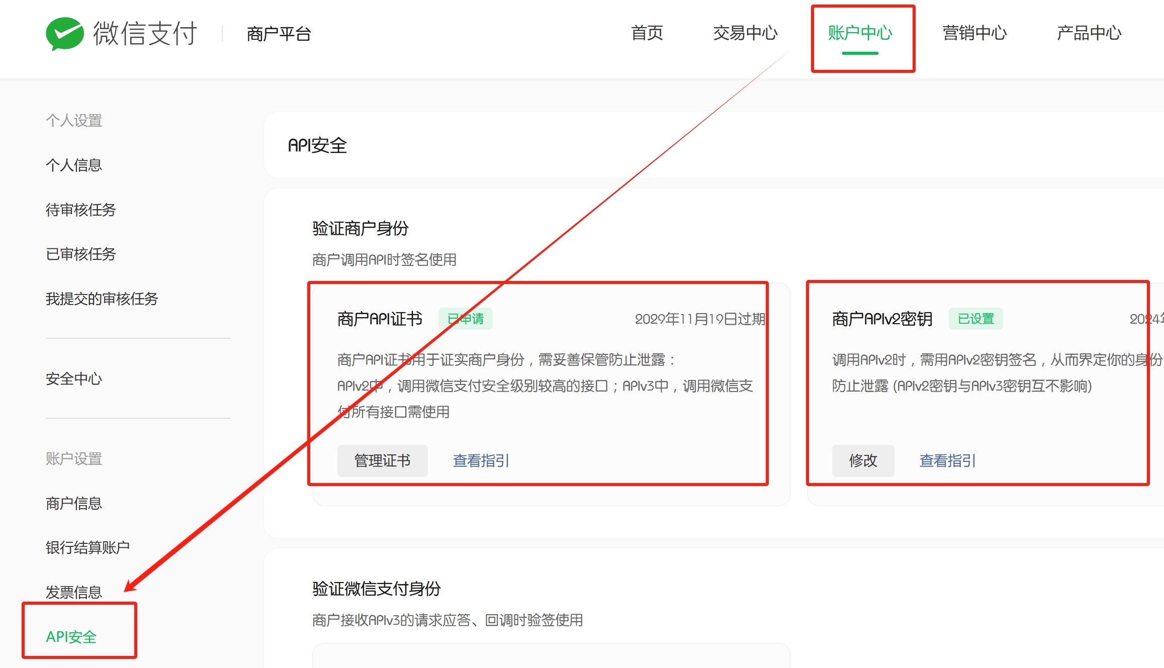Switch to 交易中心 tab
Viewport: 1164px width, 668px height.
click(x=745, y=33)
